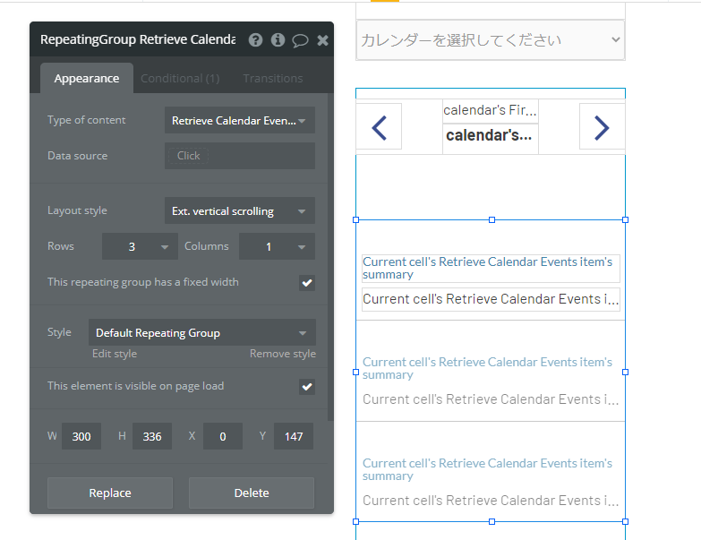701x540 pixels.
Task: Click the element info icon
Action: (278, 40)
